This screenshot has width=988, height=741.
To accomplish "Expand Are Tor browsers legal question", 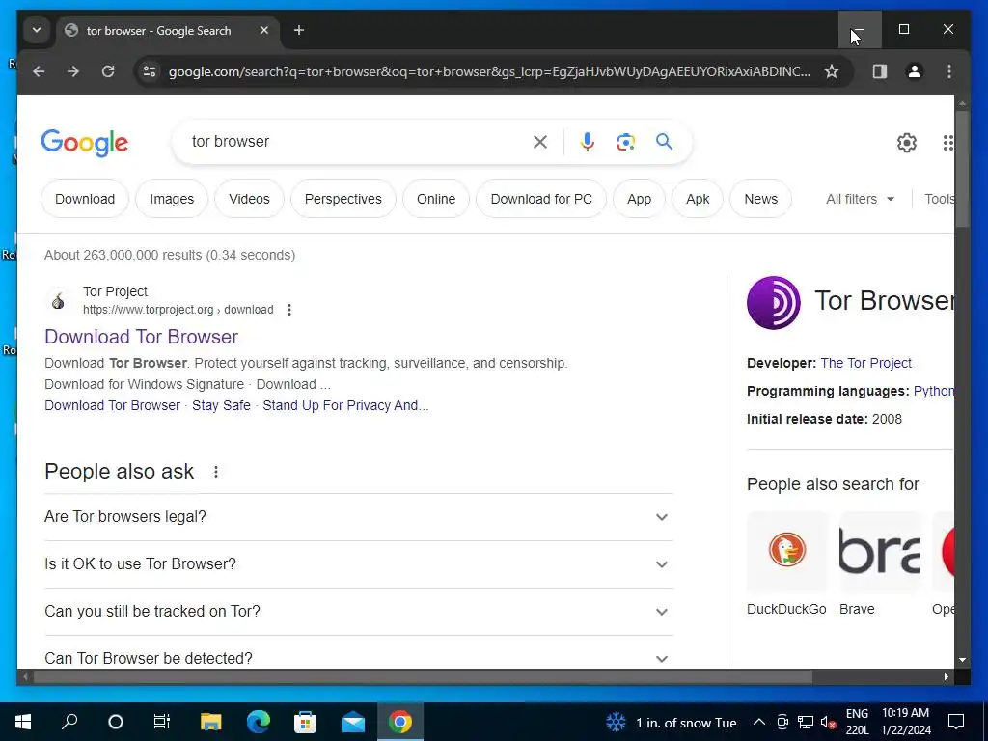I will point(359,517).
